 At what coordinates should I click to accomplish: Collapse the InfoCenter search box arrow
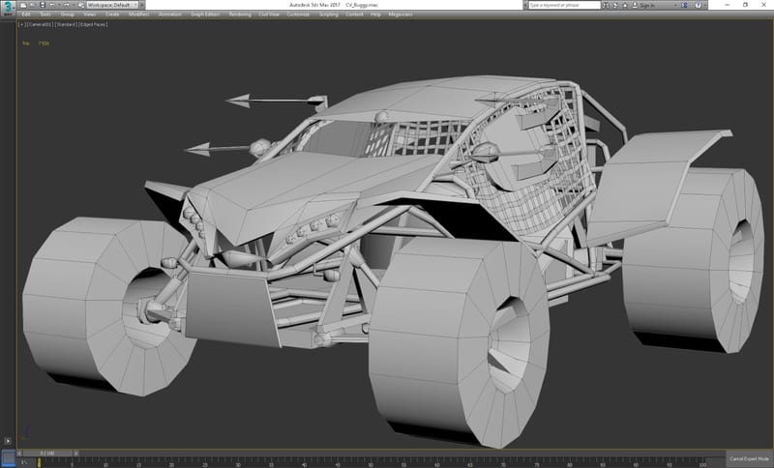525,5
